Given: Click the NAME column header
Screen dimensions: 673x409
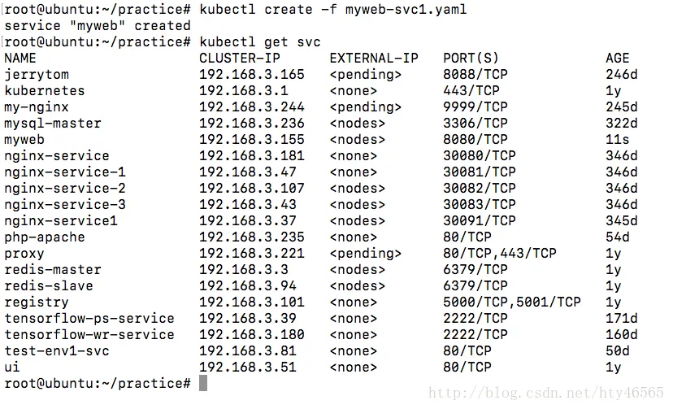Looking at the screenshot, I should pos(20,58).
